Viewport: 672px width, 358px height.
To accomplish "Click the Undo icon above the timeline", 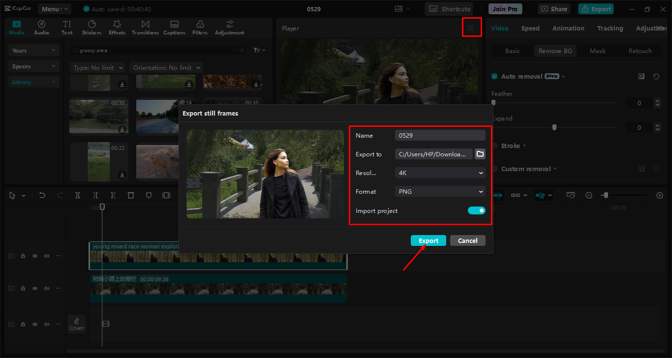I will point(42,195).
